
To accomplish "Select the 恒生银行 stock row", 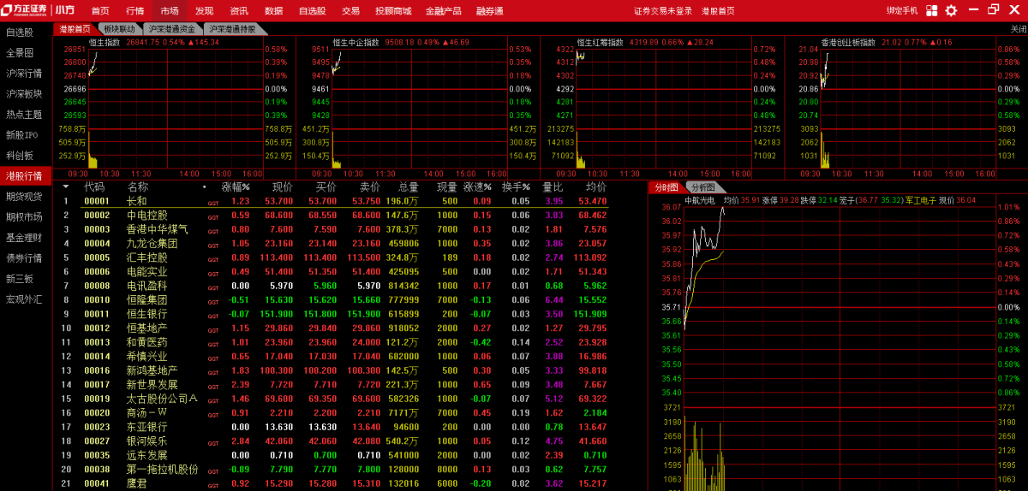I will pos(146,314).
